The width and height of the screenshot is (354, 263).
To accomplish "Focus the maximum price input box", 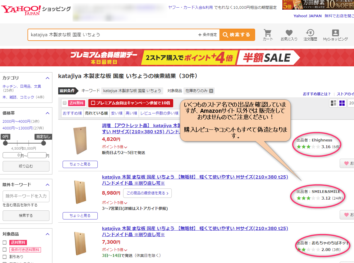I will click(x=37, y=155).
